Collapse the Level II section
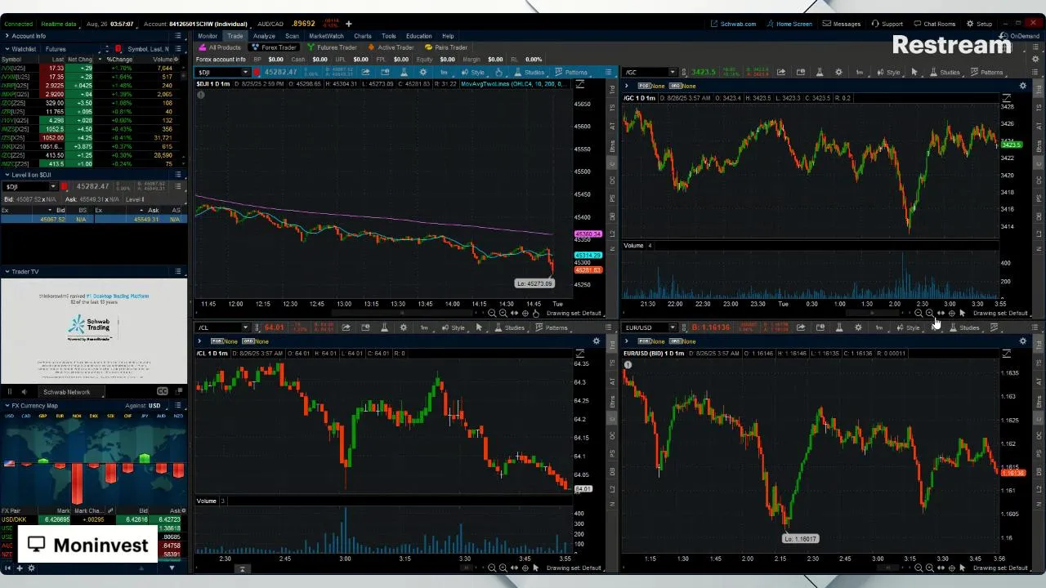Image resolution: width=1046 pixels, height=588 pixels. pyautogui.click(x=7, y=175)
